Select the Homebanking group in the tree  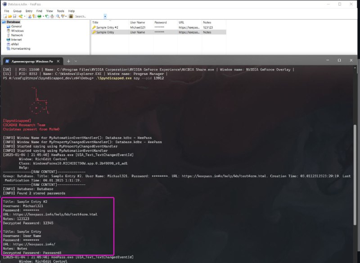coord(21,48)
